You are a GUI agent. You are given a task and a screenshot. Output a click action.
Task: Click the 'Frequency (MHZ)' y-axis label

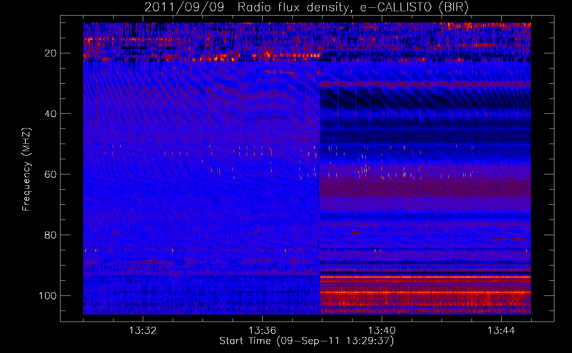pyautogui.click(x=26, y=169)
